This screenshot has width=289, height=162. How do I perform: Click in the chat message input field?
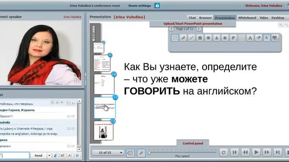(x=14, y=156)
